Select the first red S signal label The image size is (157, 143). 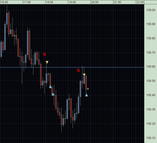coord(44,54)
